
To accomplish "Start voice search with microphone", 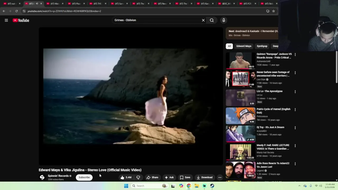I will [224, 20].
